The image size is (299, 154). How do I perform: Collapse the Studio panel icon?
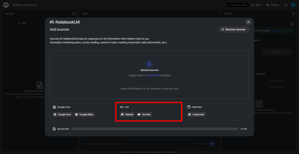[293, 14]
